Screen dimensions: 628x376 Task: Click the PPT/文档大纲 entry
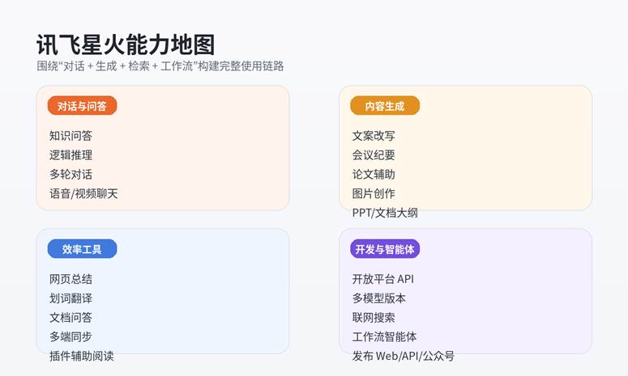tap(385, 213)
